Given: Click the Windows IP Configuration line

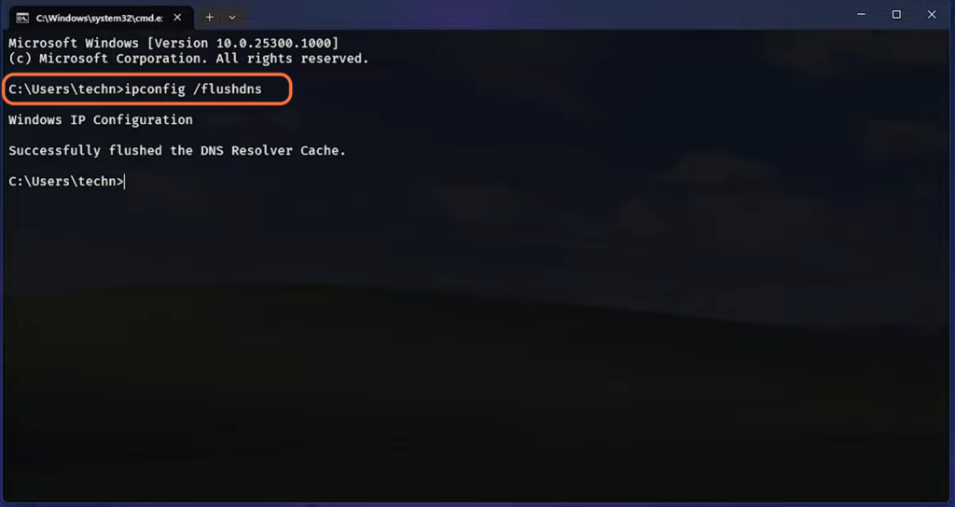Looking at the screenshot, I should [101, 120].
